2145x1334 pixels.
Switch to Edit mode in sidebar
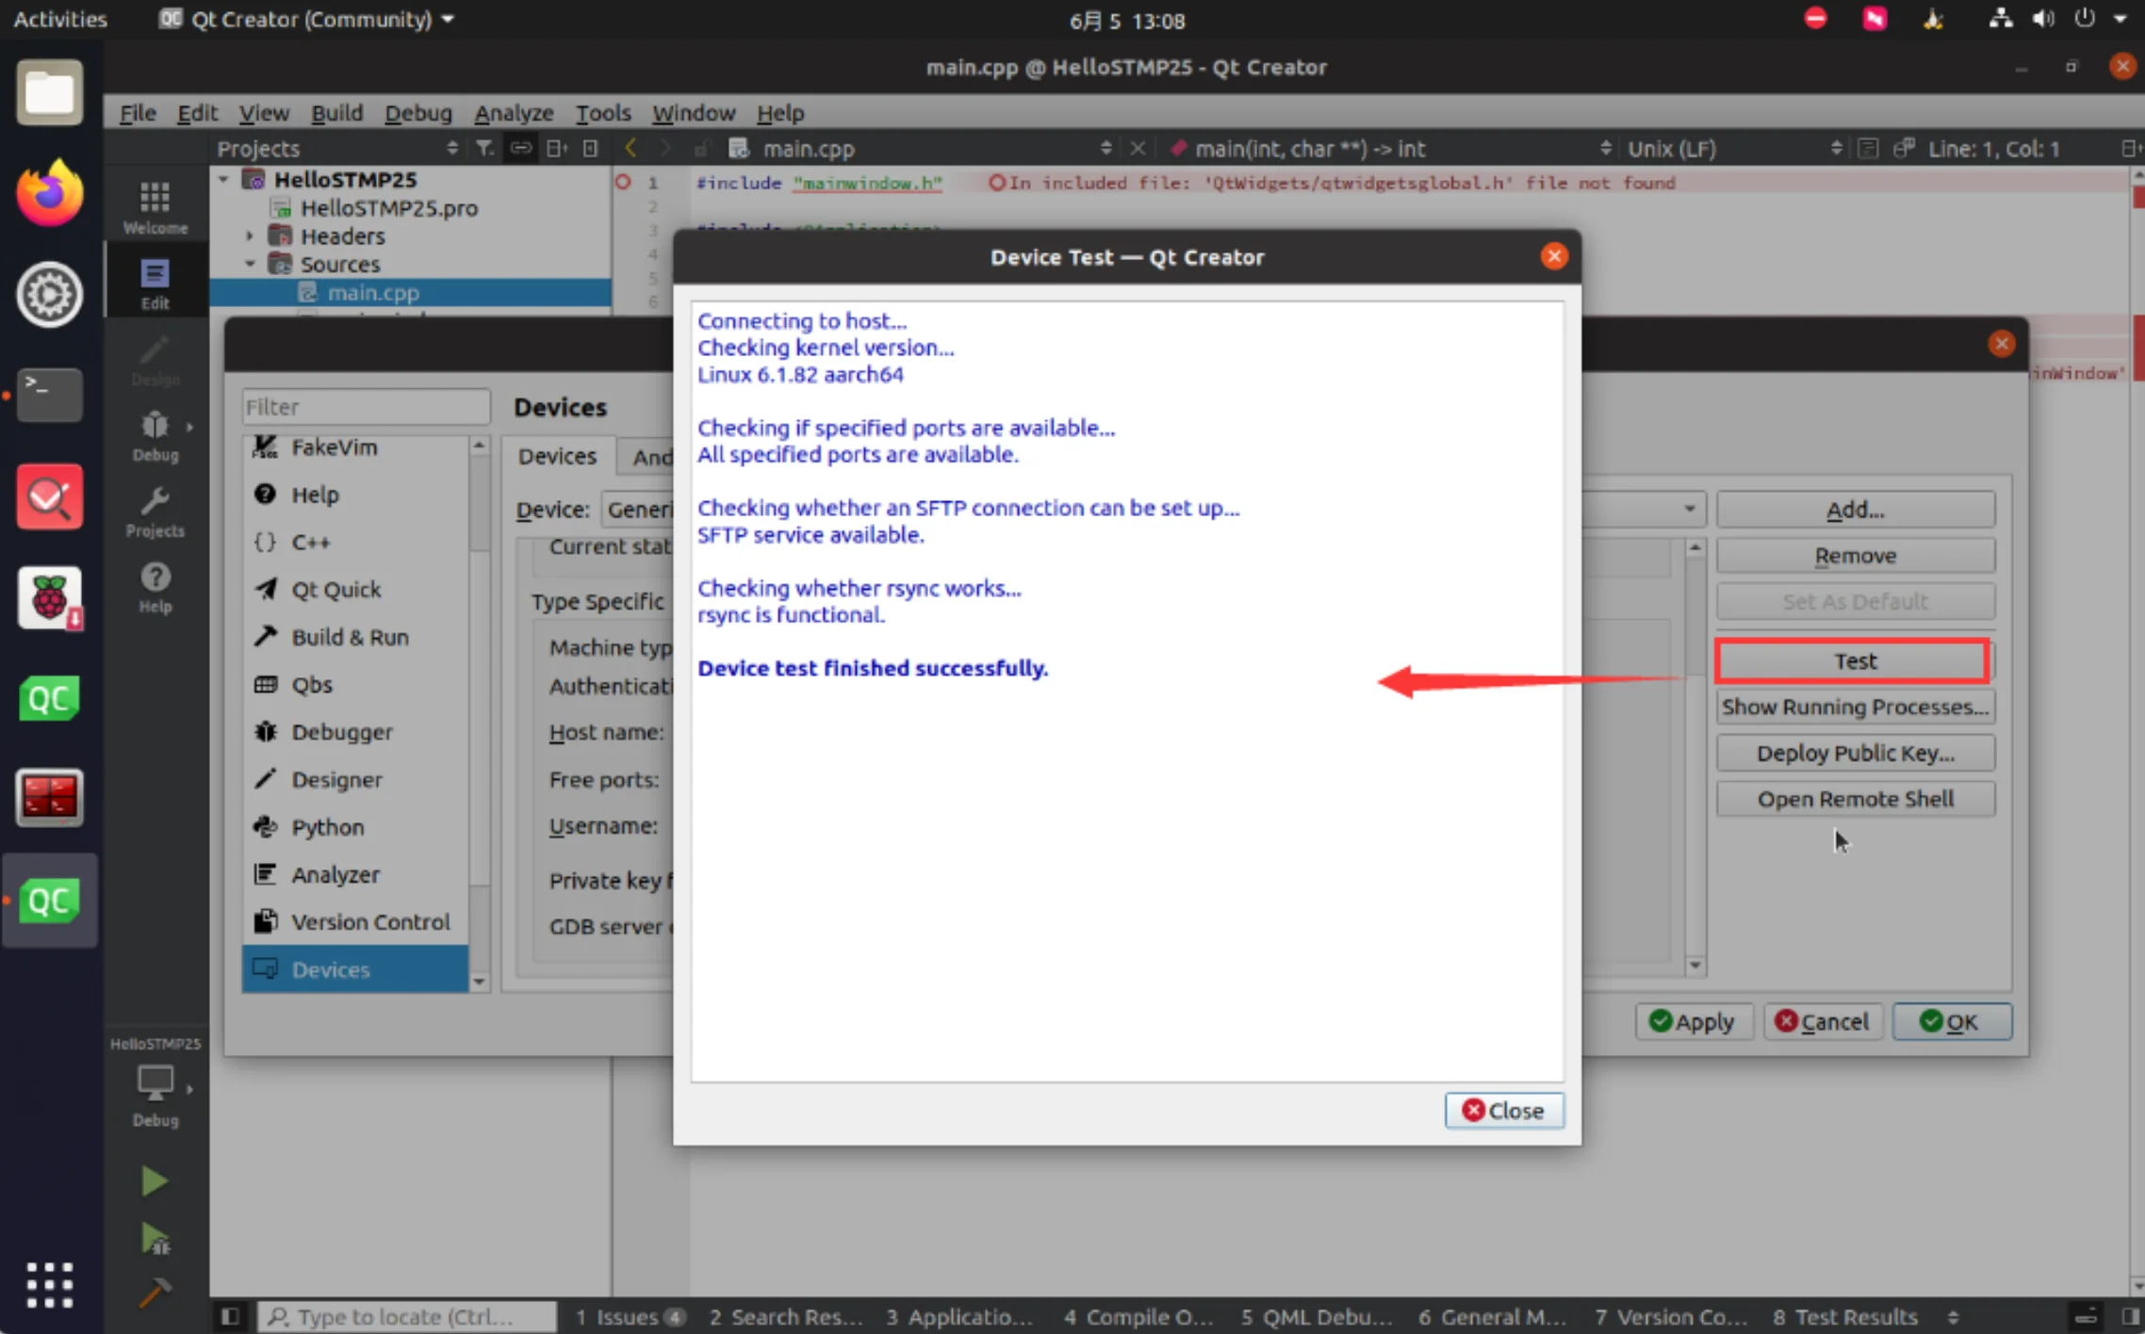click(x=155, y=283)
